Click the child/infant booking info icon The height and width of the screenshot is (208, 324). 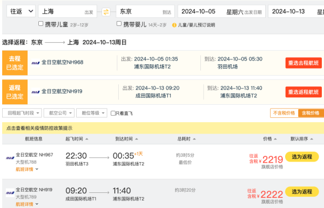click(174, 25)
